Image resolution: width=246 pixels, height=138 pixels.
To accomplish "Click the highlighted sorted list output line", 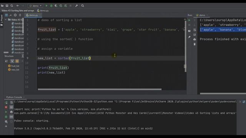I will [223, 30].
